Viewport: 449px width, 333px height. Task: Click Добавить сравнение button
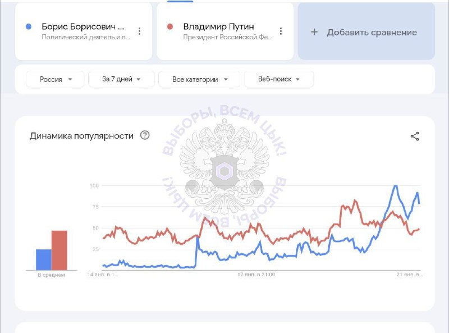(366, 31)
